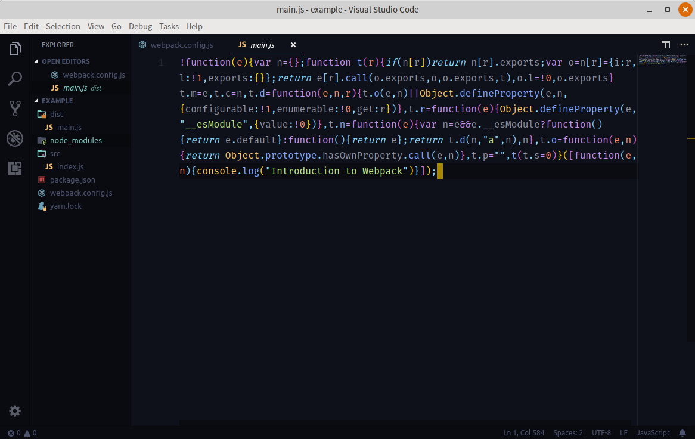Change JavaScript language mode
The image size is (695, 439).
click(x=653, y=433)
